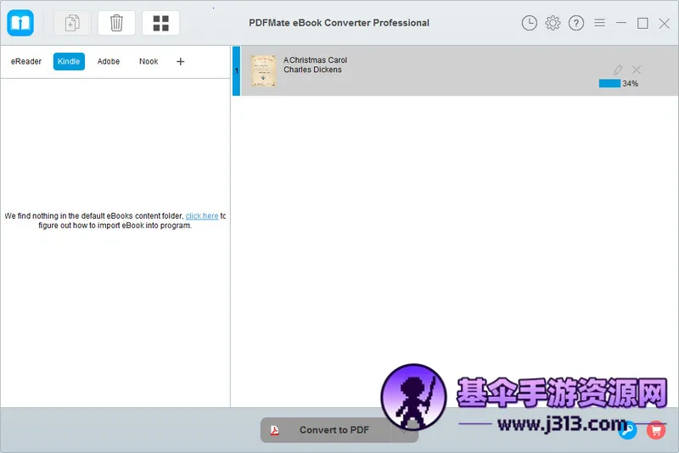Click the trash bin delete icon

[116, 23]
